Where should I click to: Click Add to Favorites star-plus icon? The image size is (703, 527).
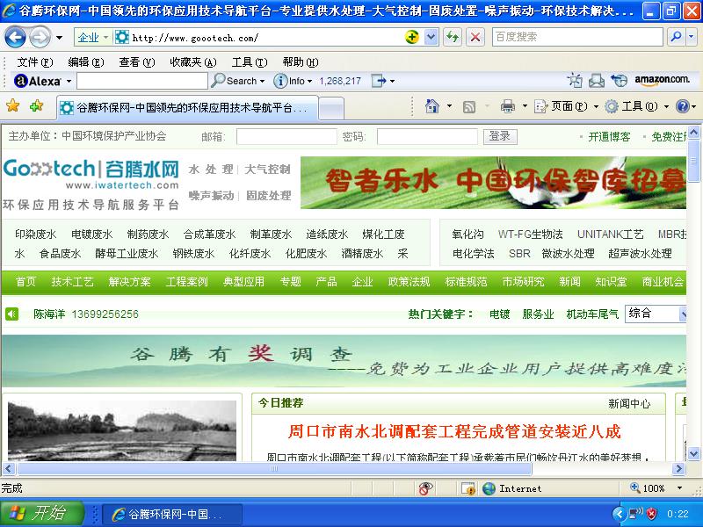pyautogui.click(x=36, y=106)
